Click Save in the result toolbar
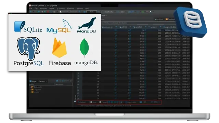The width and height of the screenshot is (219, 123). tap(93, 102)
